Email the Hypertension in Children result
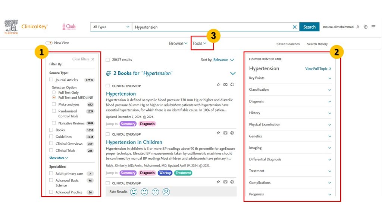This screenshot has width=382, height=214. click(225, 133)
